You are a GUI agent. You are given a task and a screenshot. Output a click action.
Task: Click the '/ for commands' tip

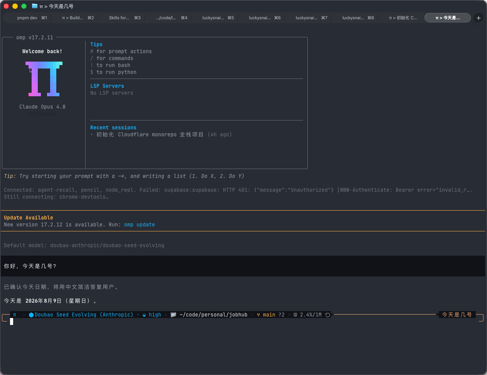coord(112,59)
